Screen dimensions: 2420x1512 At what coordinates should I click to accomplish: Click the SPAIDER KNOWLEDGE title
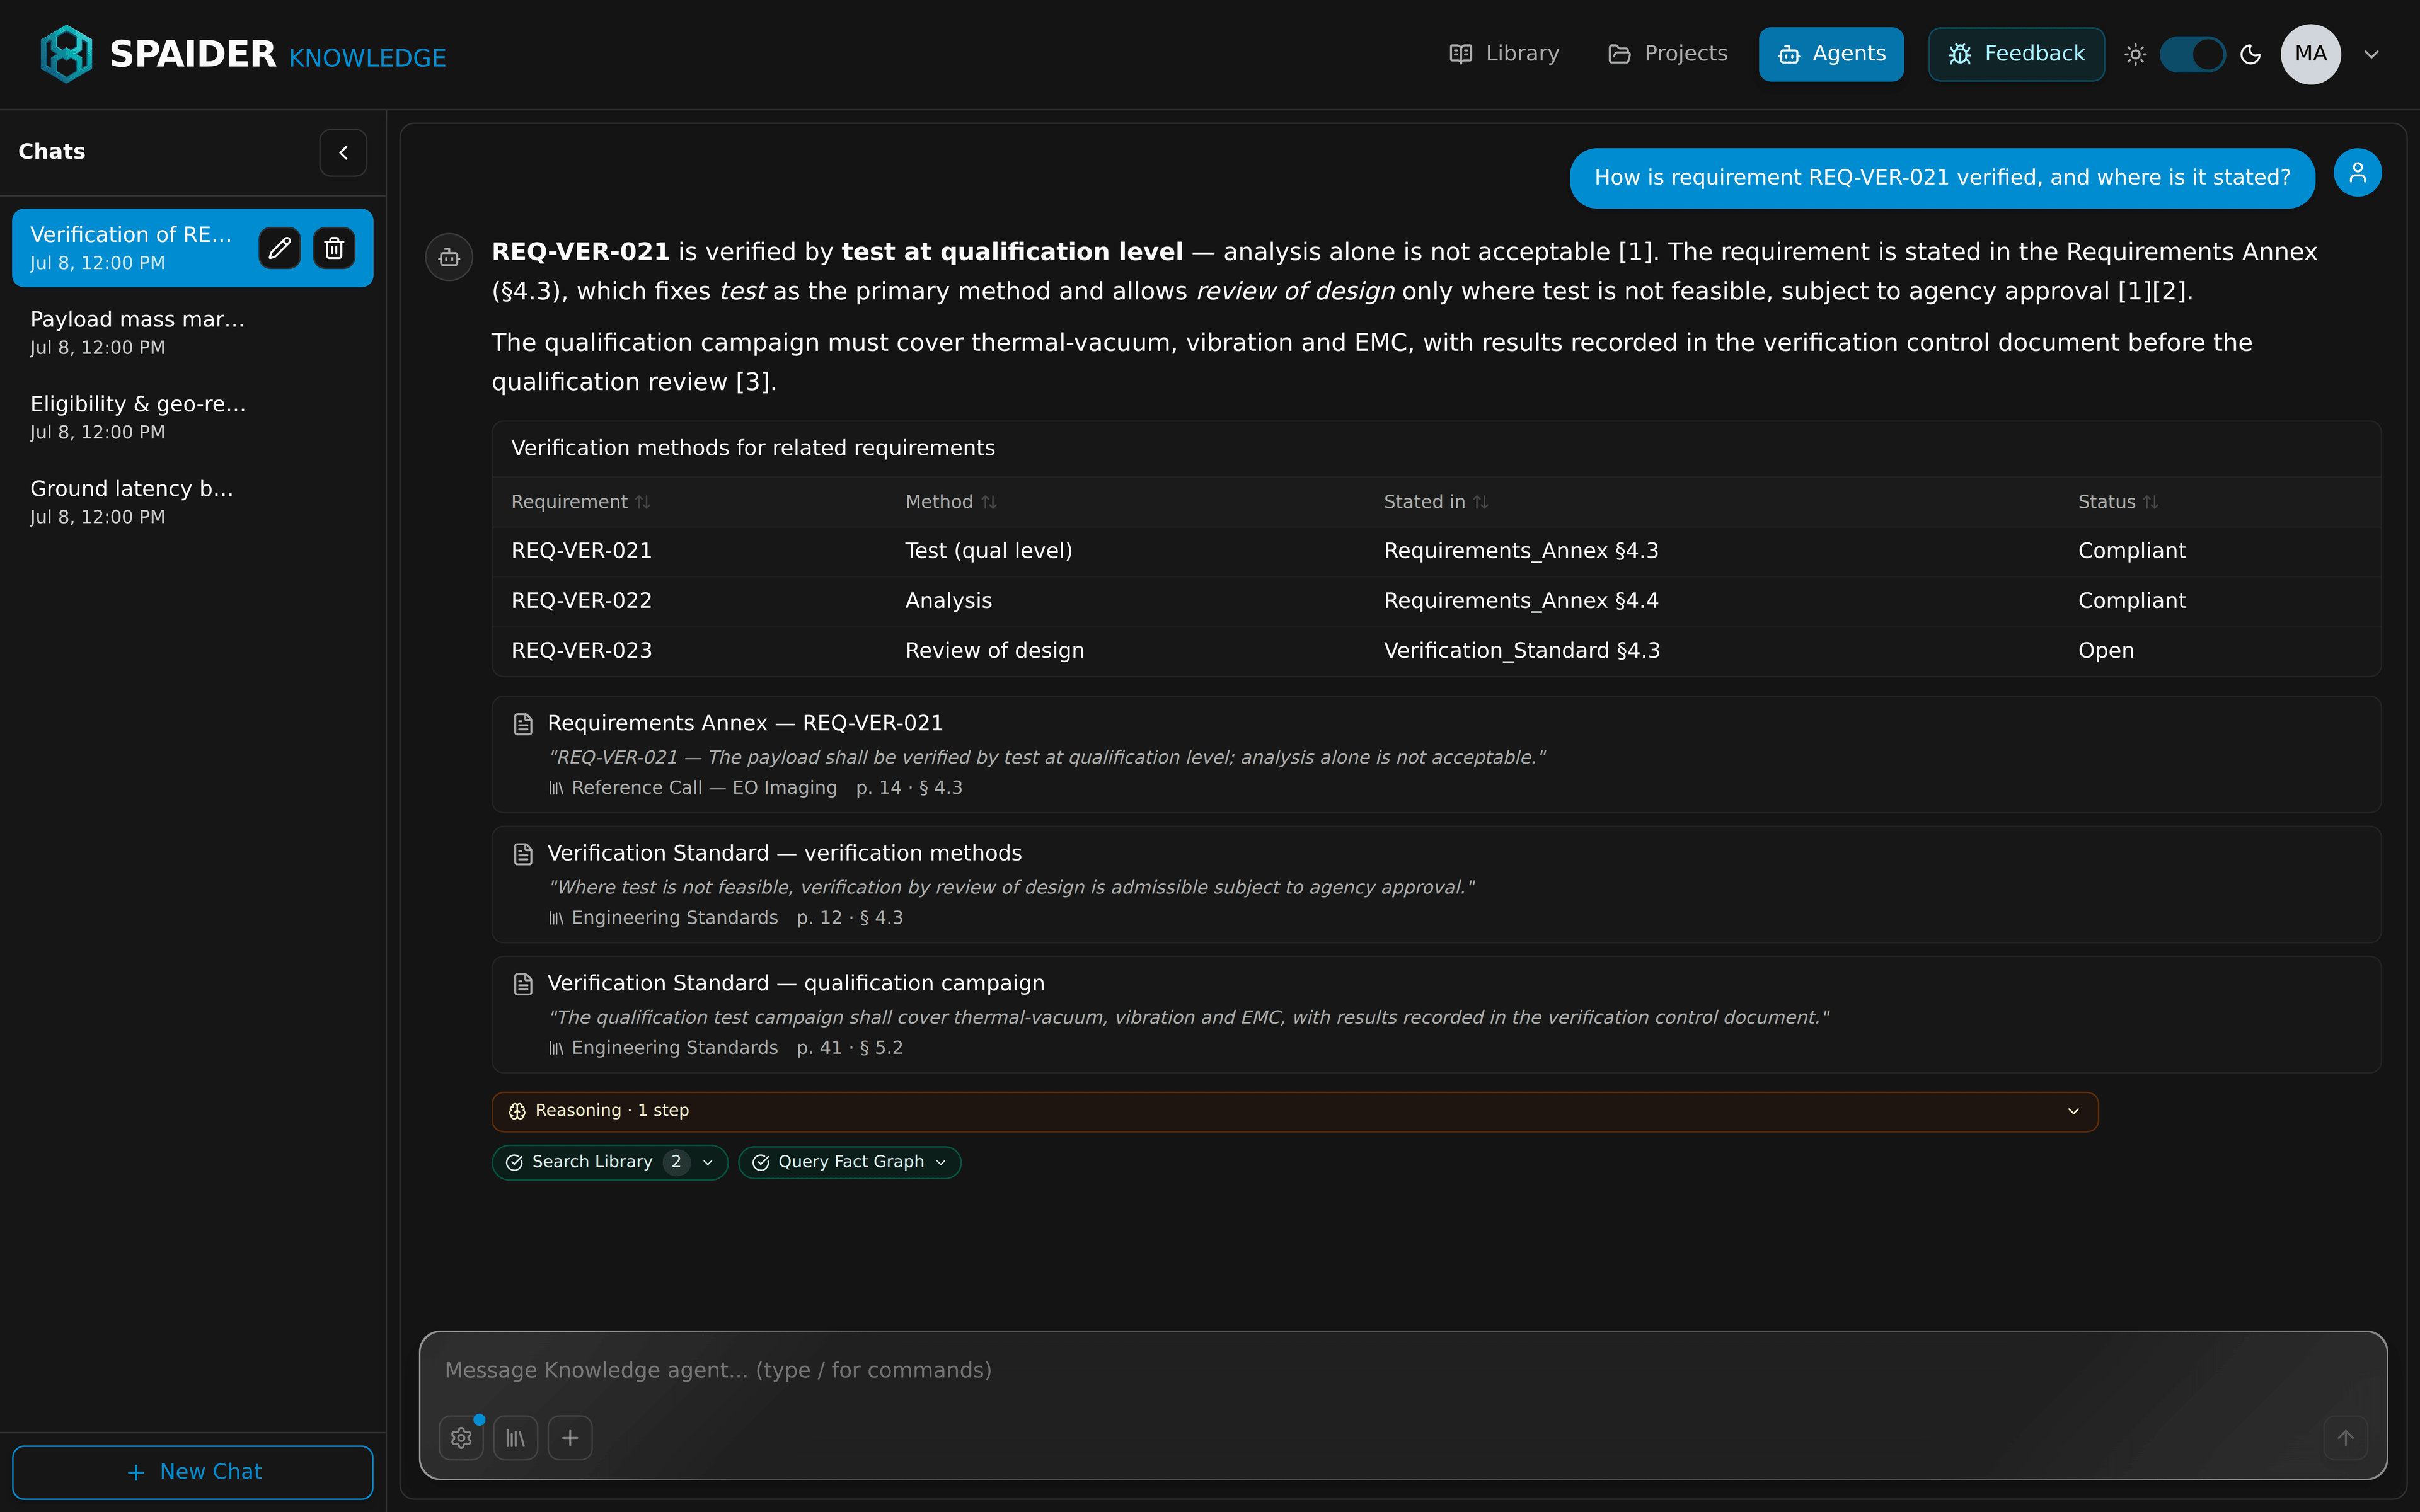(277, 54)
